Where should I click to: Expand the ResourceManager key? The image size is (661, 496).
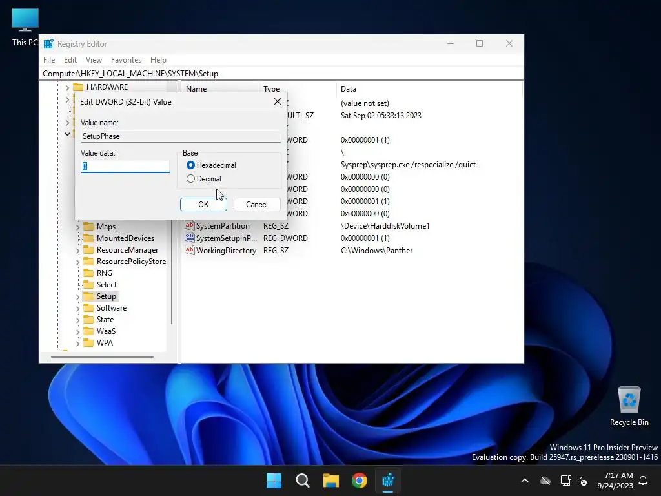(x=77, y=251)
